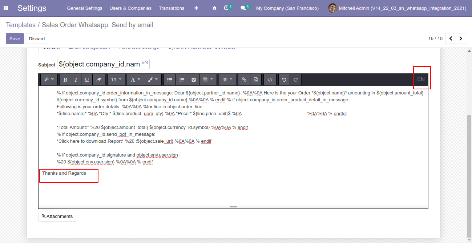Click the EN translate button in the editor toolbar
Viewport: 472px width, 243px height.
point(421,79)
